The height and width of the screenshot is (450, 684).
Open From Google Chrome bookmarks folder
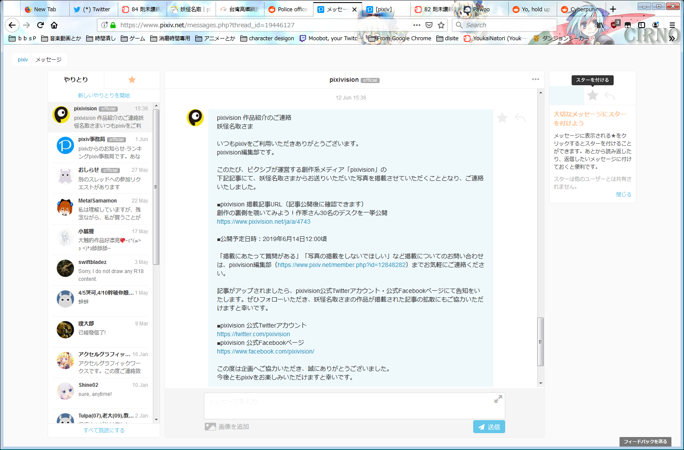click(400, 39)
